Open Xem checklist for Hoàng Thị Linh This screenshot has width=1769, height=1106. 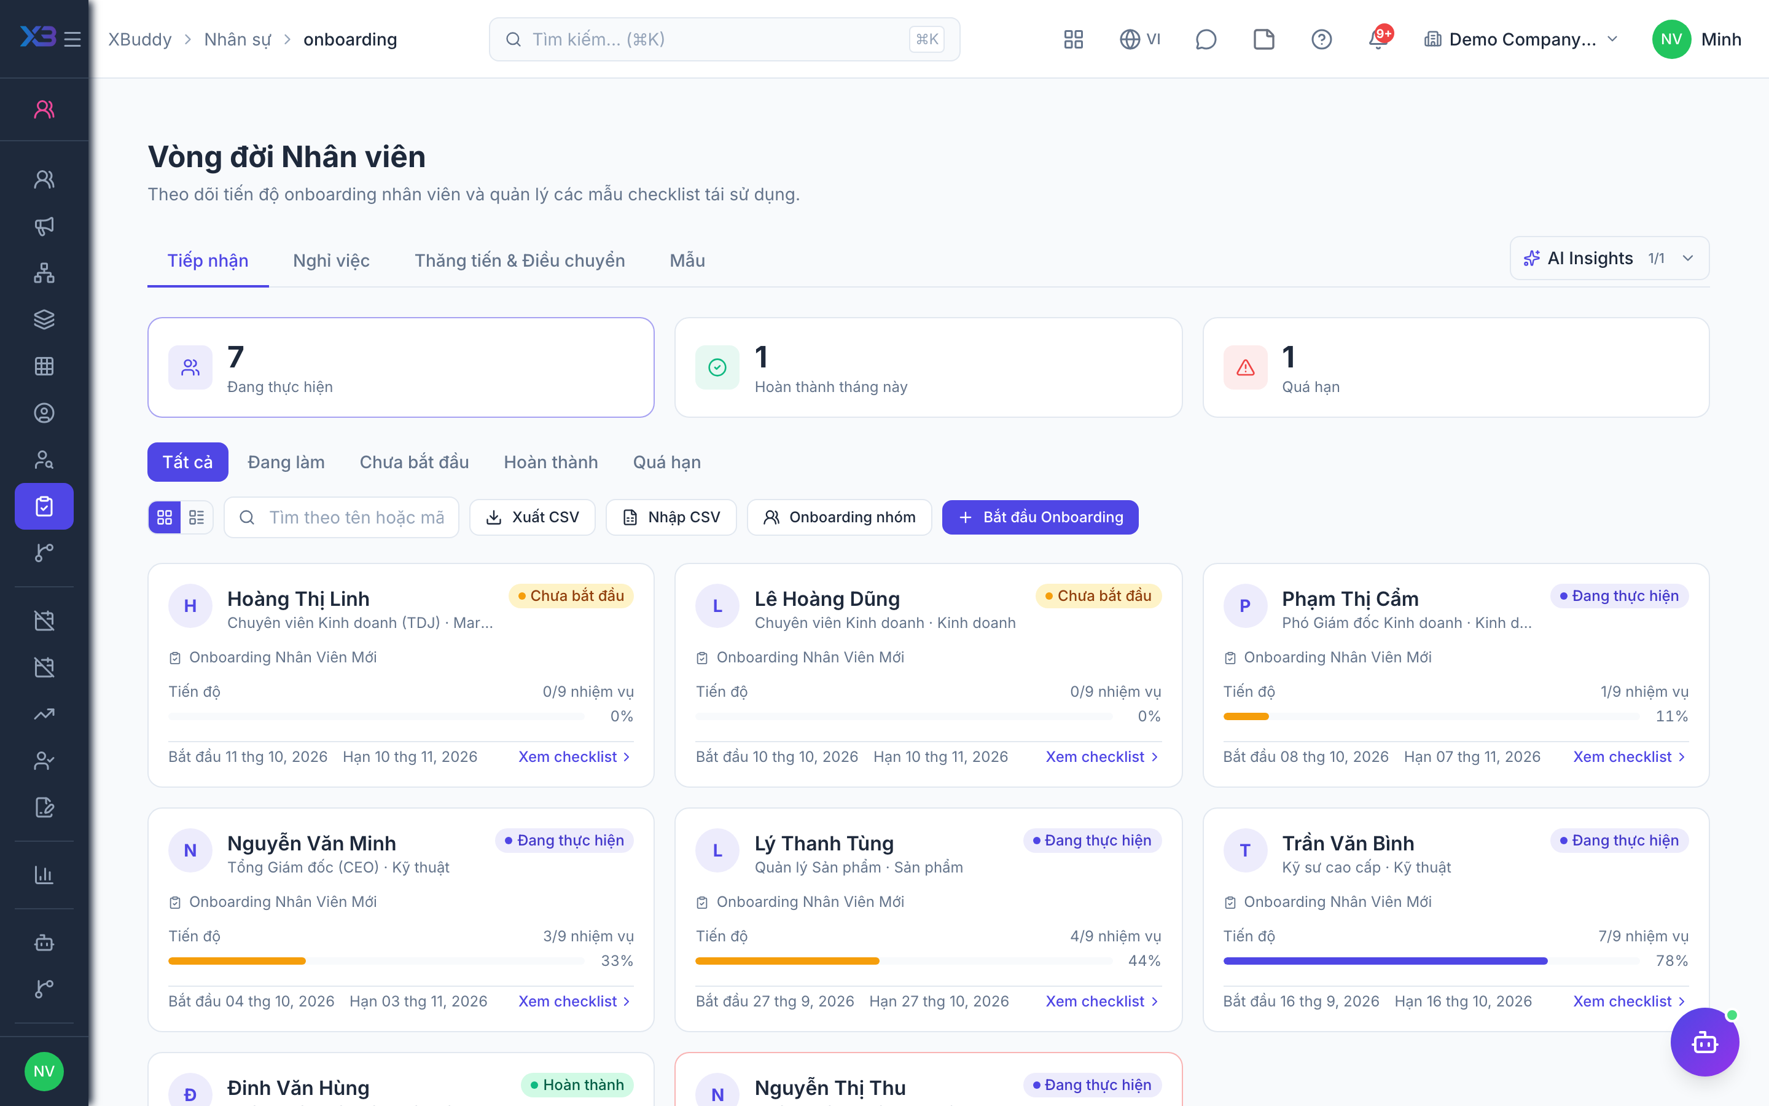[x=574, y=756]
